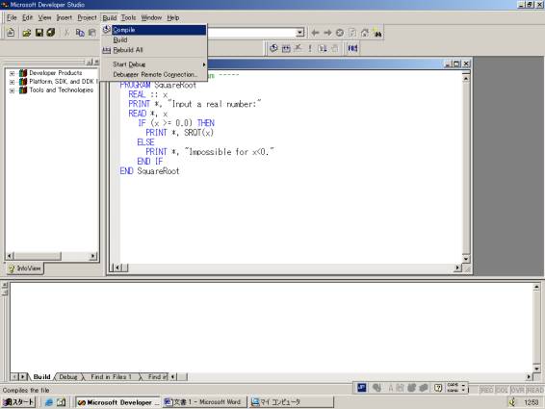
Task: Click Developer Products tree label
Action: pyautogui.click(x=56, y=73)
